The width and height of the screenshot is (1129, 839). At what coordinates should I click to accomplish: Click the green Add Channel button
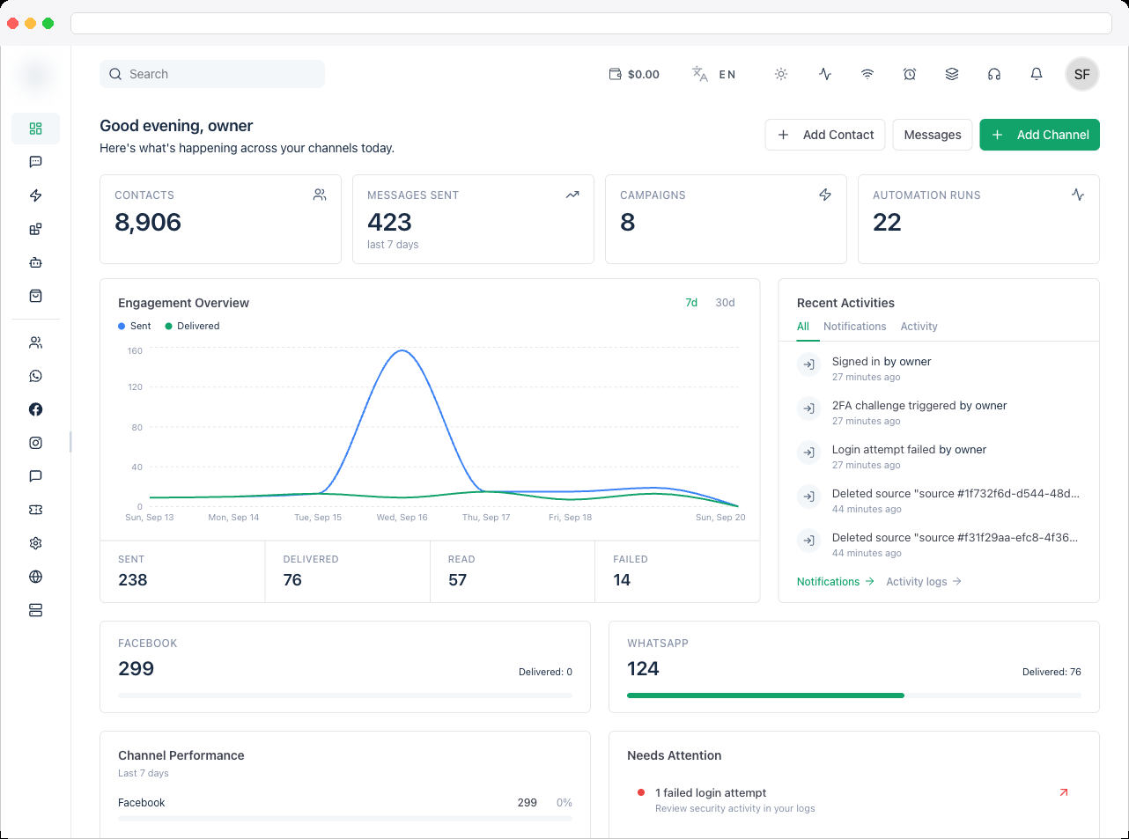click(1039, 135)
